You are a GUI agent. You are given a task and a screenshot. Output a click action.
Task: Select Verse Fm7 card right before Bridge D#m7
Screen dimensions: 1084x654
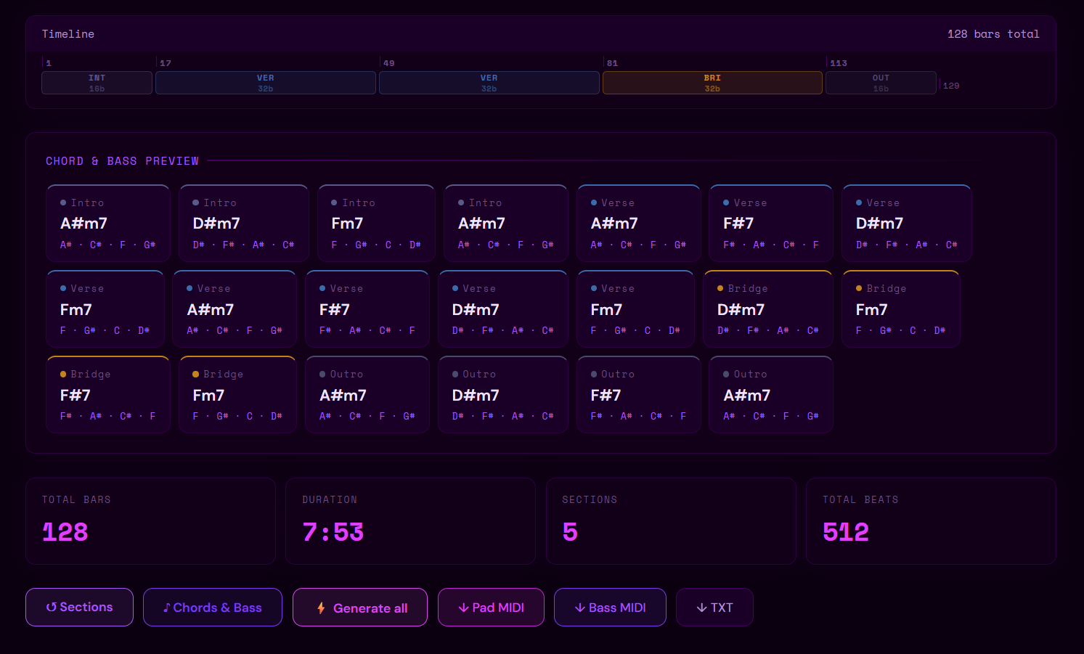coord(636,309)
